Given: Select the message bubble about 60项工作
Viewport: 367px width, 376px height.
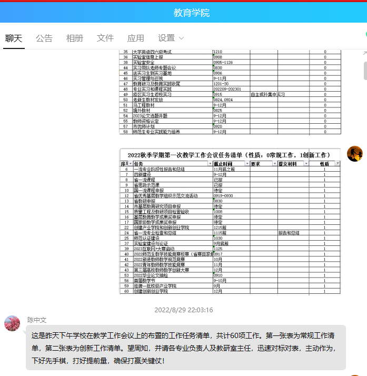Looking at the screenshot, I should point(185,348).
